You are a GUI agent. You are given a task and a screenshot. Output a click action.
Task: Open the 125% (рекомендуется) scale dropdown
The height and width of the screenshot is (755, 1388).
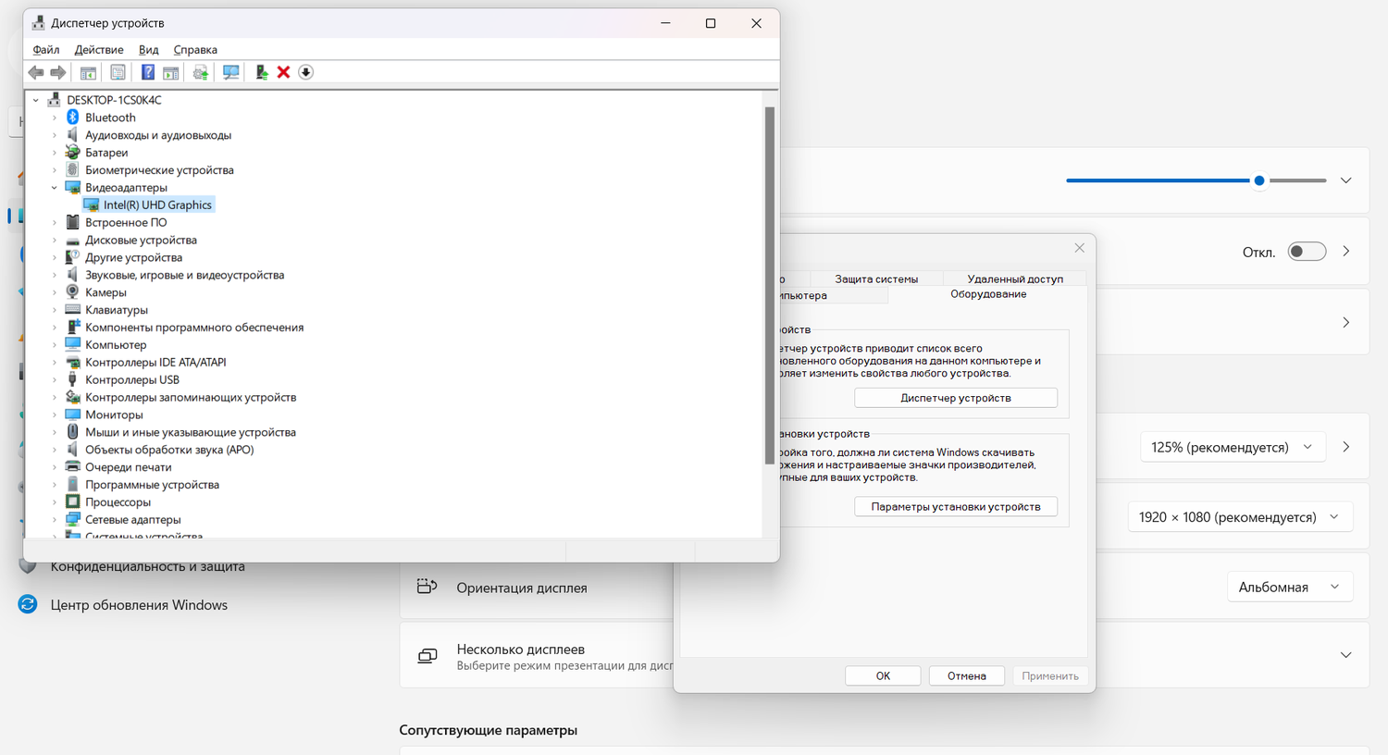click(1232, 447)
